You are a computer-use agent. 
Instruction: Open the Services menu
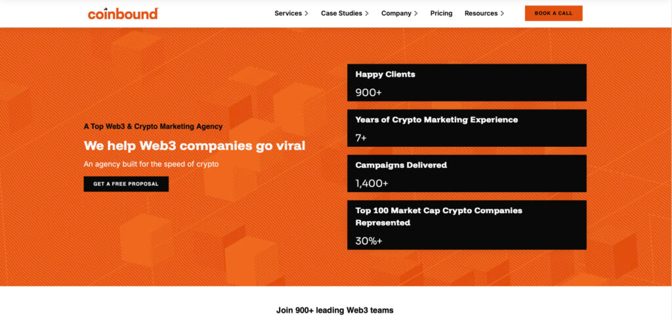tap(288, 13)
